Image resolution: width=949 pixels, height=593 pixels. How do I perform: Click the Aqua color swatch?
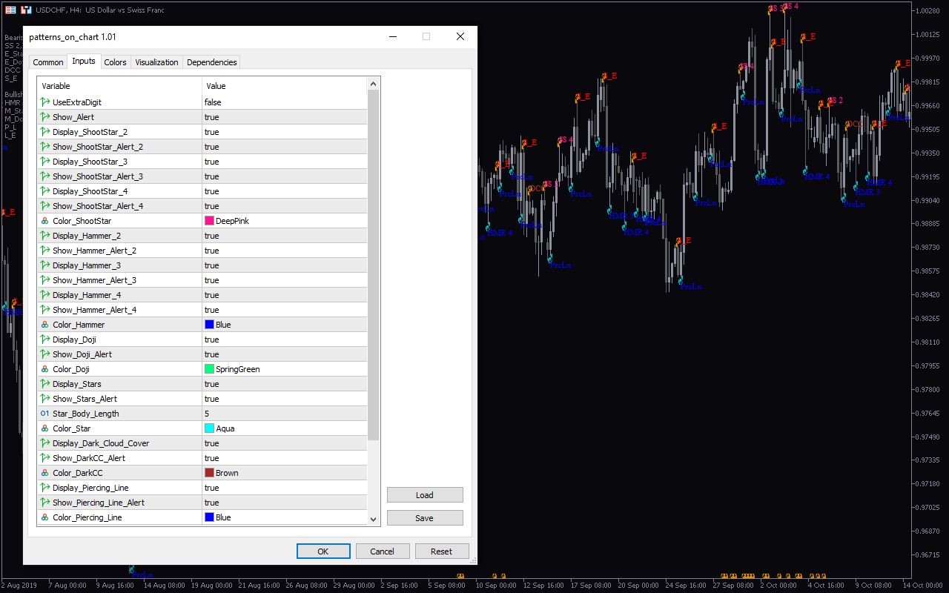[209, 428]
